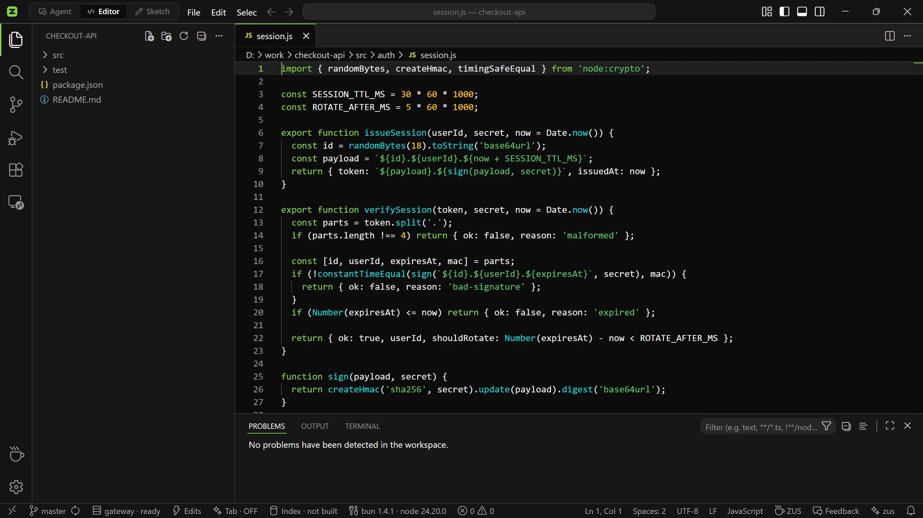This screenshot has width=923, height=518.
Task: Click the Problems filter input field
Action: 761,426
